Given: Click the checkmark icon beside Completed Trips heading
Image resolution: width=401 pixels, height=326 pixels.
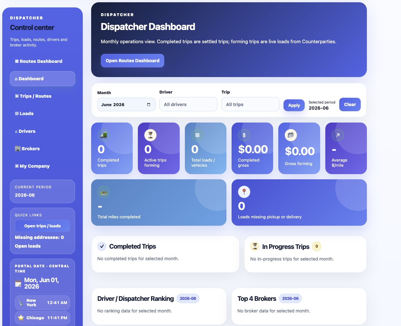Looking at the screenshot, I should pyautogui.click(x=102, y=246).
